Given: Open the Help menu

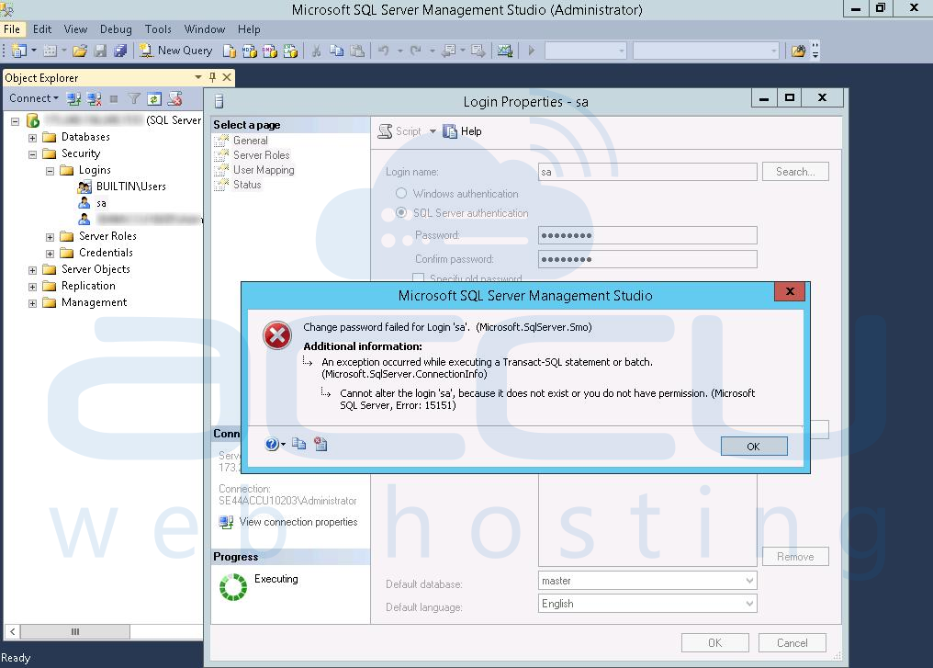Looking at the screenshot, I should (249, 29).
